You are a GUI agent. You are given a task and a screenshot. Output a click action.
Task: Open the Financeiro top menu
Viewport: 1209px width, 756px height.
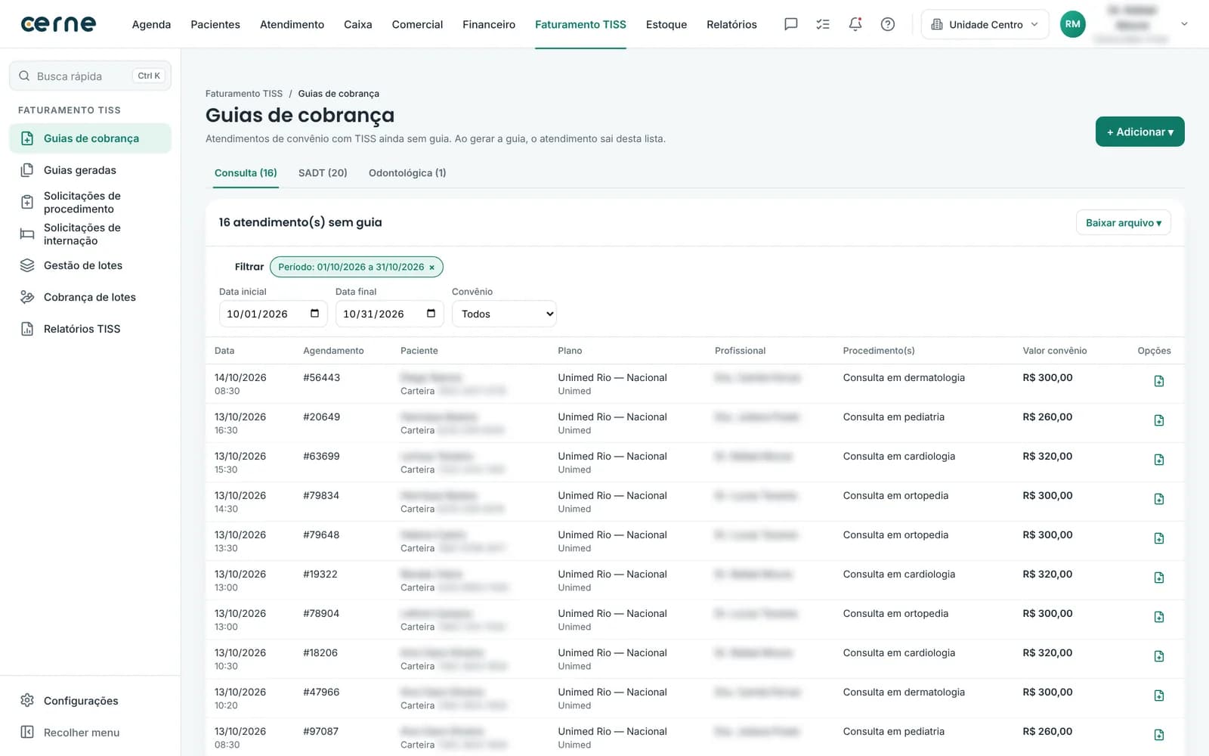coord(489,24)
